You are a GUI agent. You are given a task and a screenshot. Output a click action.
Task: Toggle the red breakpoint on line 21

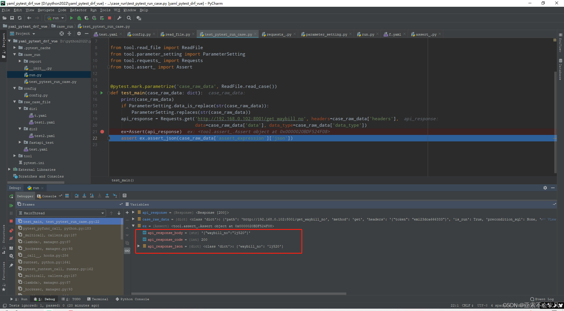click(x=102, y=132)
